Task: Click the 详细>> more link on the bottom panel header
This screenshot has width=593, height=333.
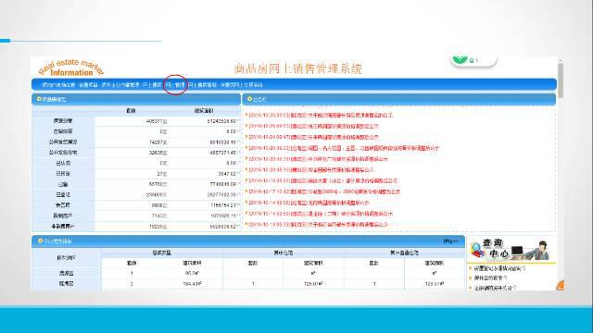Action: click(x=450, y=240)
